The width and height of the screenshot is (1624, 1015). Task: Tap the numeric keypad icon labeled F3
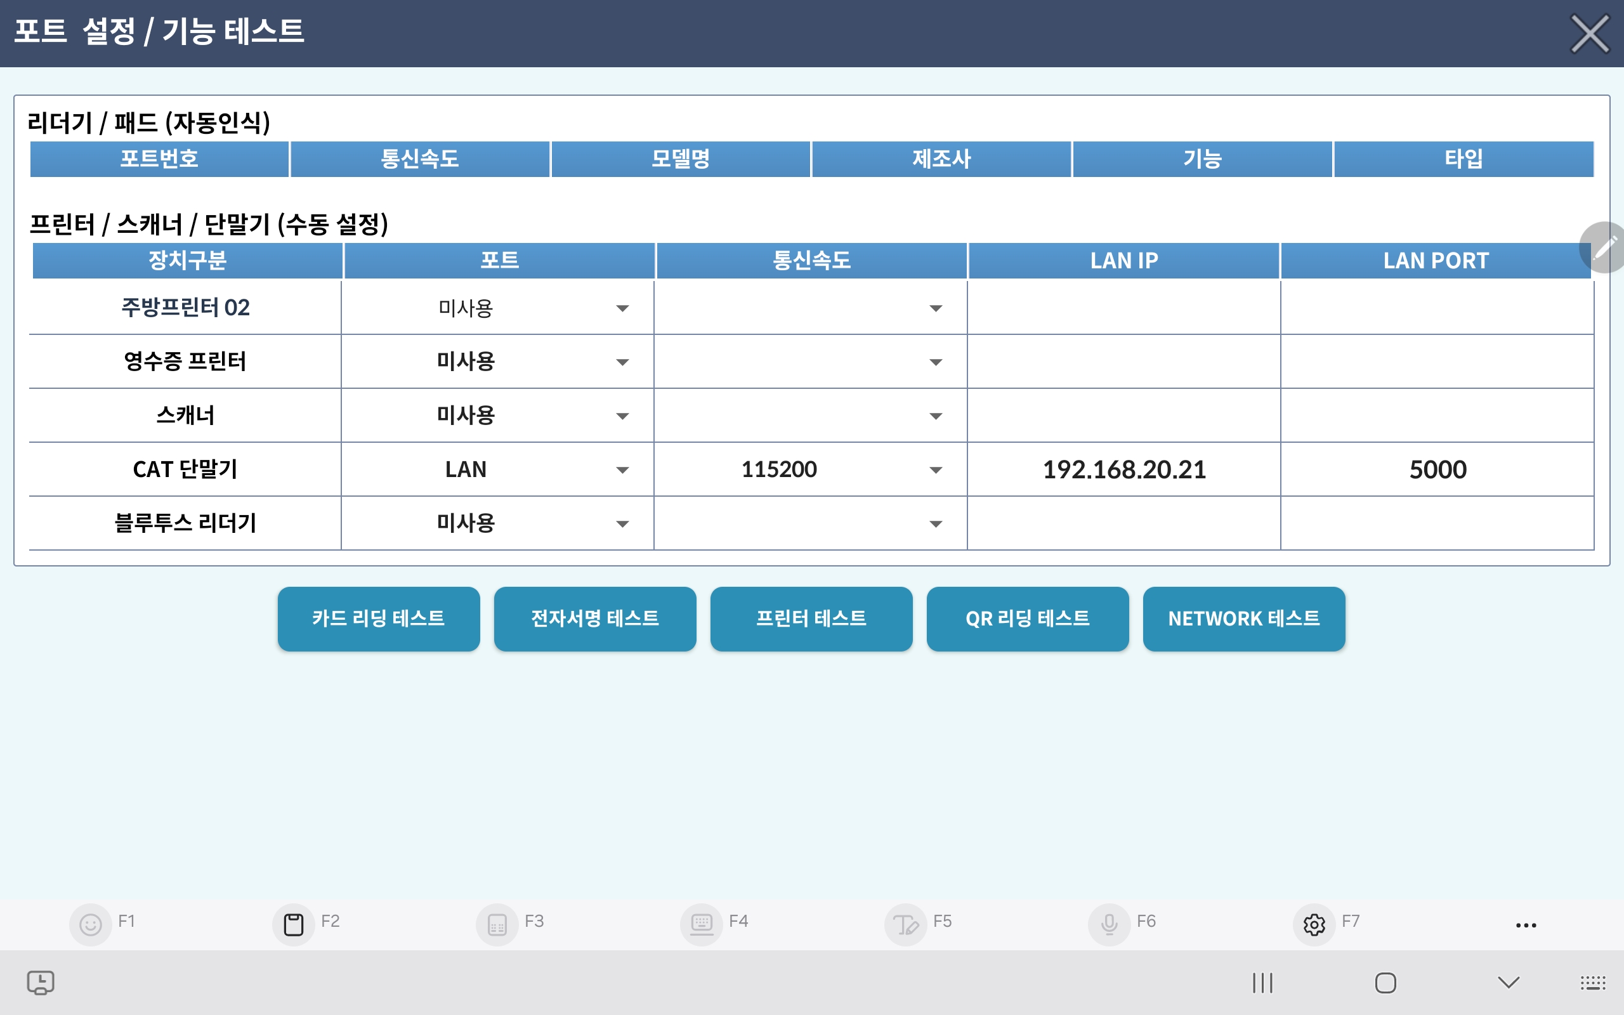[x=497, y=924]
